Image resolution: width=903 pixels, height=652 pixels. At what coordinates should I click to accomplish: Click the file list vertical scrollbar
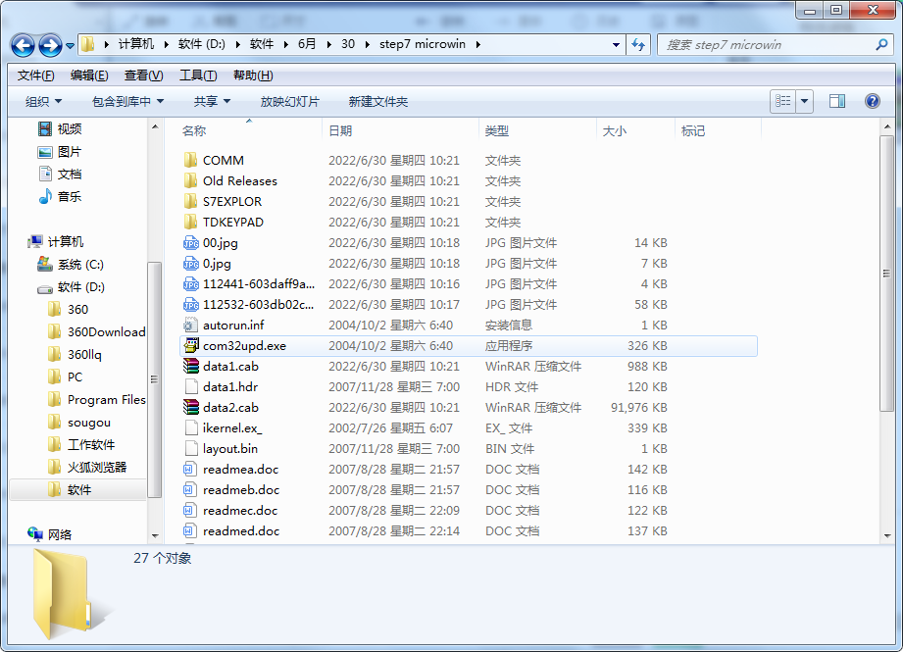887,274
